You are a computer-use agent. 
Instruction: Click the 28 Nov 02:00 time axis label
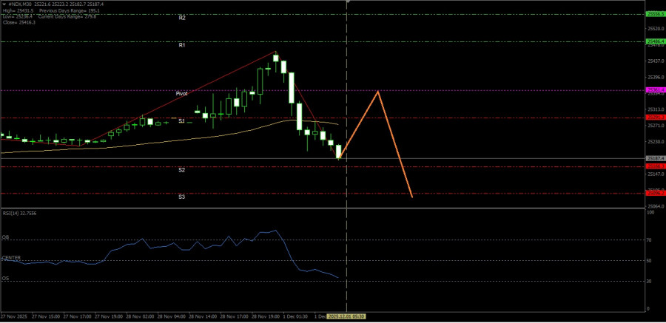[x=141, y=316]
